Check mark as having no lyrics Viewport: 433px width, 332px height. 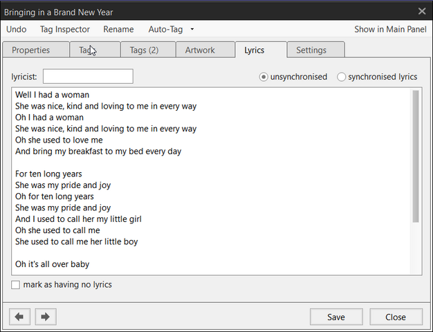15,285
